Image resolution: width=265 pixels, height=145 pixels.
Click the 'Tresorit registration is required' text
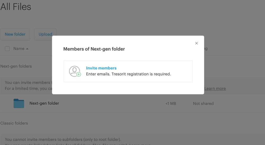[x=141, y=74]
